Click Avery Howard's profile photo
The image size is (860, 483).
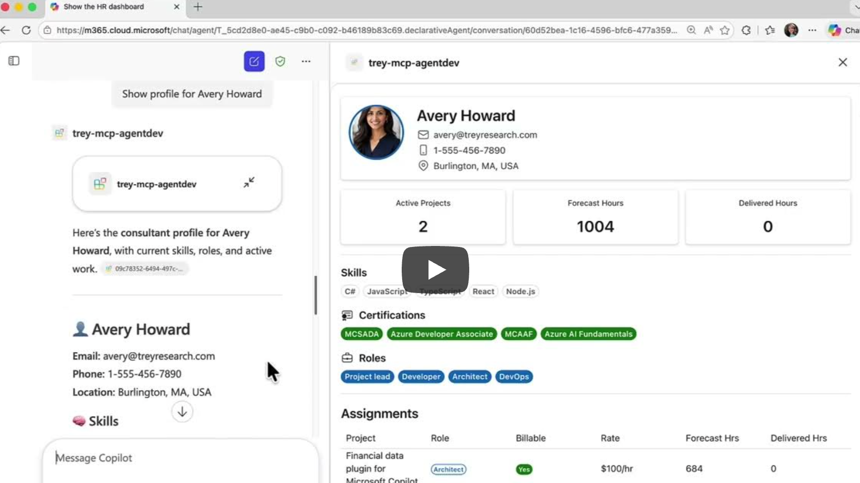[376, 132]
